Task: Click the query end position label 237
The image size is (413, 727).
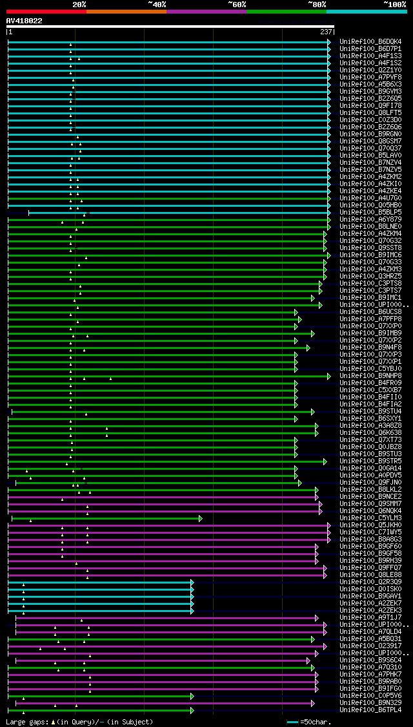Action: 325,32
